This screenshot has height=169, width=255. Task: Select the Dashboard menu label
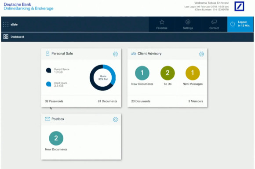coord(17,37)
